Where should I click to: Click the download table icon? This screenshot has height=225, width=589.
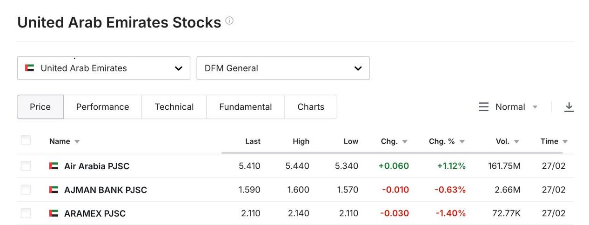(569, 107)
